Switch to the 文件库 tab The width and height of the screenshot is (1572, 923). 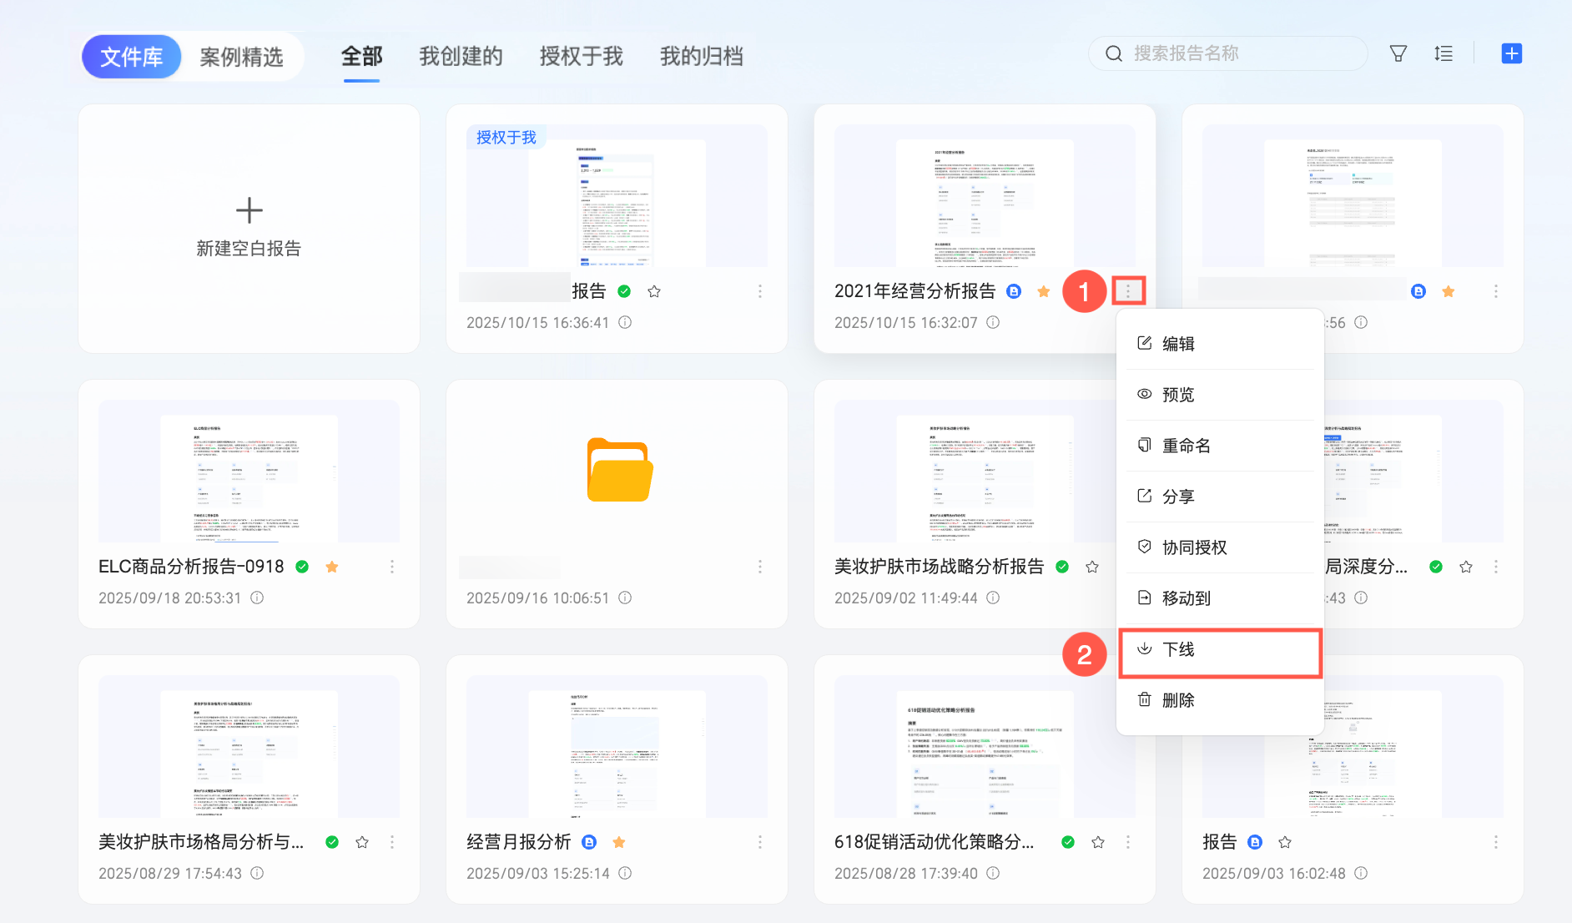coord(132,57)
